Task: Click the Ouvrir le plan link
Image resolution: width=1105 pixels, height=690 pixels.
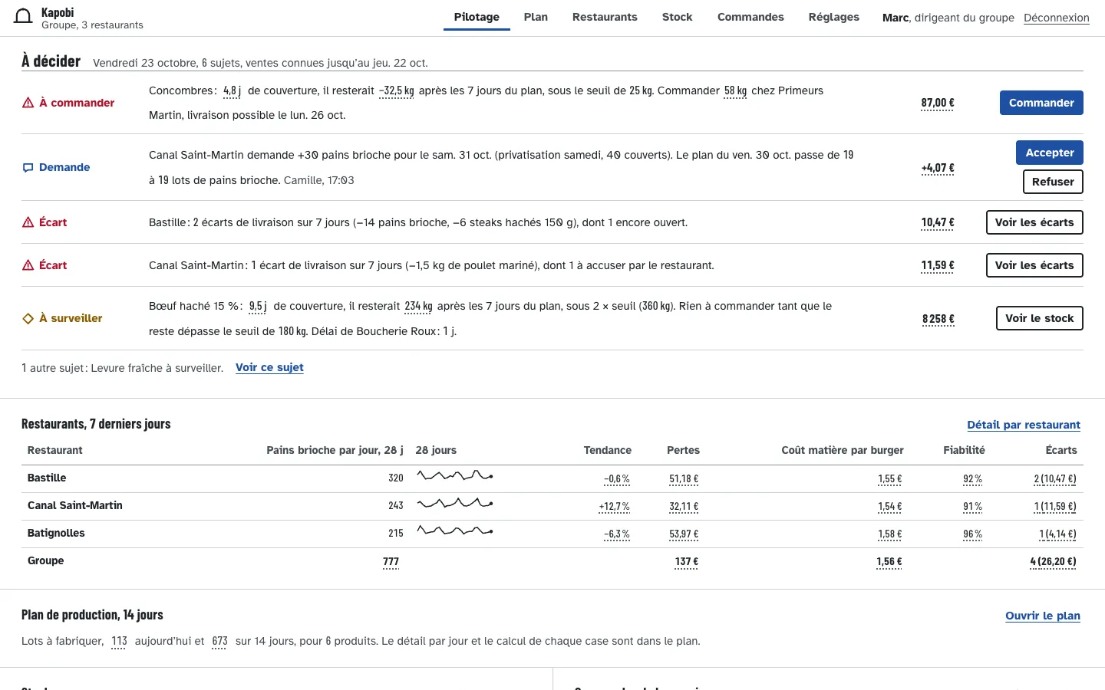Action: tap(1043, 616)
